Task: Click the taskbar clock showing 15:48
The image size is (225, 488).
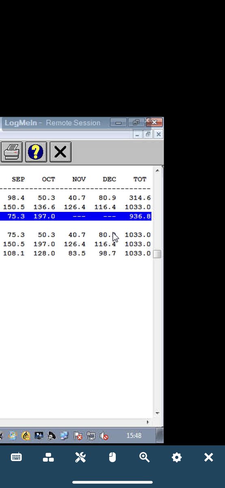Action: (134, 436)
